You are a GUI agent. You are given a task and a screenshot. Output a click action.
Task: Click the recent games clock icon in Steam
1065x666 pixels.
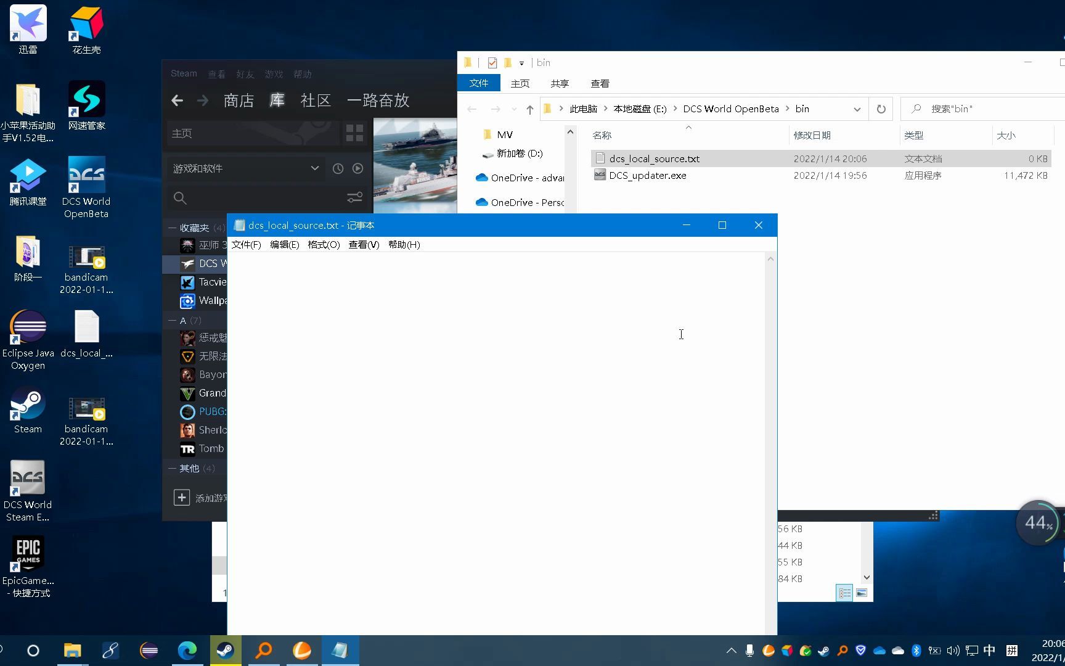[x=338, y=168]
